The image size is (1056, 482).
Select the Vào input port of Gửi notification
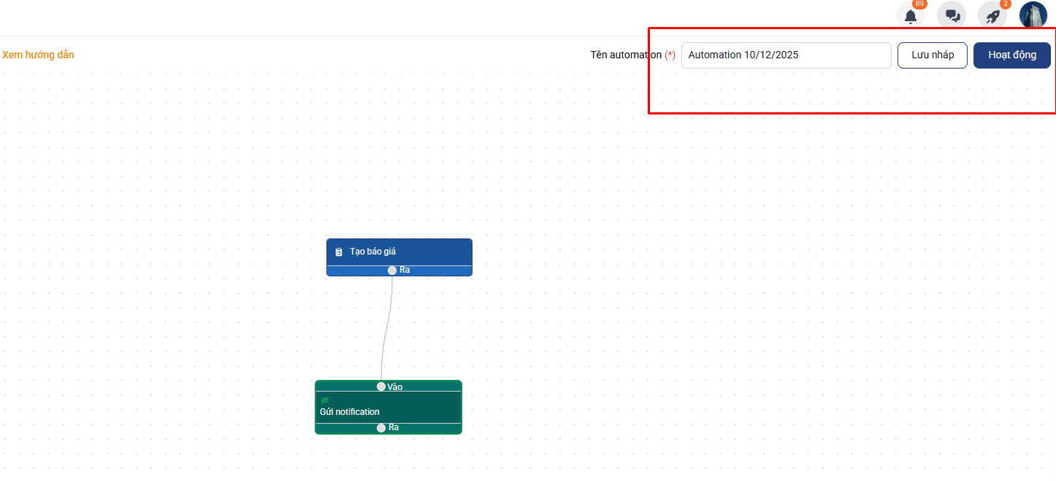pos(381,386)
